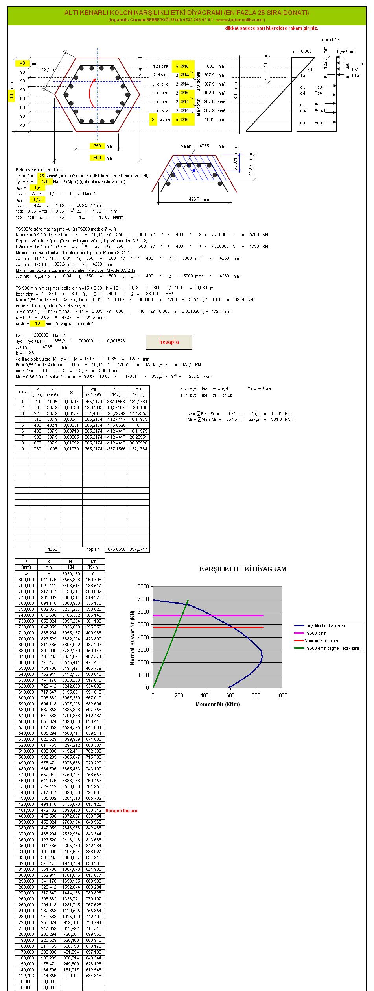Open the www.betoncelik.com link in header

(240, 19)
